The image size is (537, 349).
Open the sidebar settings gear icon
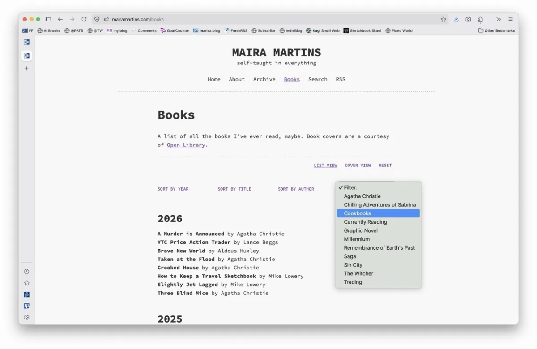click(26, 318)
